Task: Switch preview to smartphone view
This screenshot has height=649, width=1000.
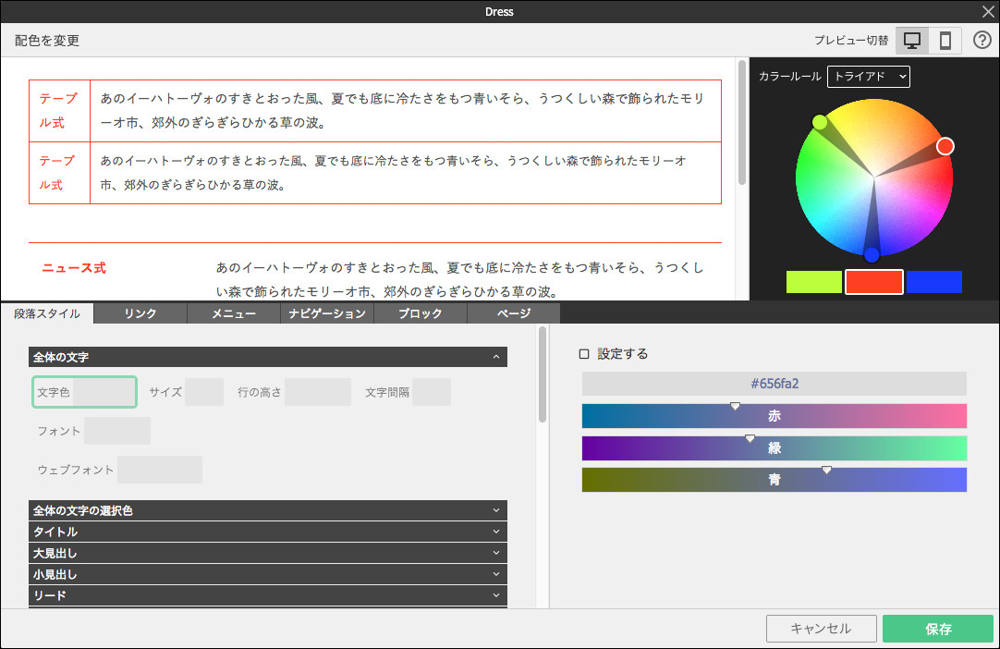Action: point(945,41)
